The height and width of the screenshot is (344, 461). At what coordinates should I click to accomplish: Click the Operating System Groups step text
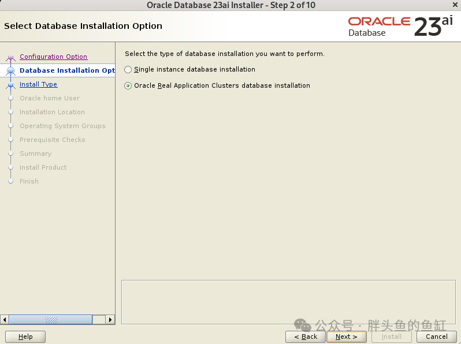(62, 126)
